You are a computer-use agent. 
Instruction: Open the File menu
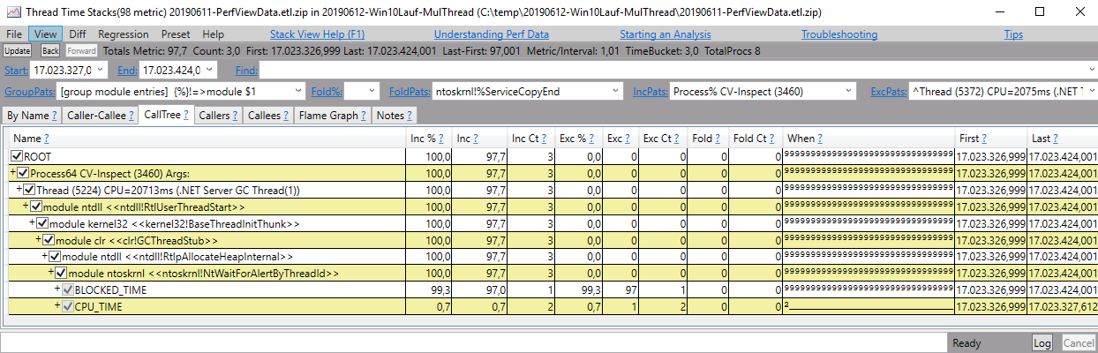[14, 34]
